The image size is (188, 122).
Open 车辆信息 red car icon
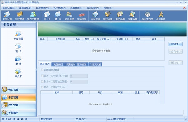pos(82,16)
